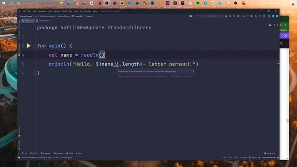
Task: Open IDE Settings gear icon in toolbar
Action: pyautogui.click(x=264, y=16)
